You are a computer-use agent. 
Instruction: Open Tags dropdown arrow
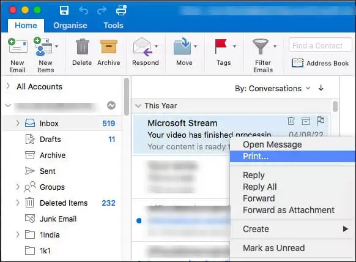pyautogui.click(x=234, y=47)
